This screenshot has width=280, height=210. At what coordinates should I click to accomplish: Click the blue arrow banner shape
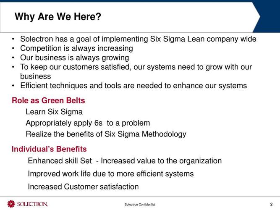coord(266,17)
